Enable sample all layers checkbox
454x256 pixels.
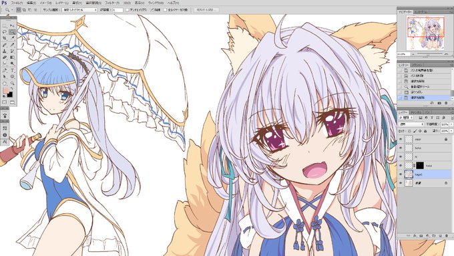166,10
